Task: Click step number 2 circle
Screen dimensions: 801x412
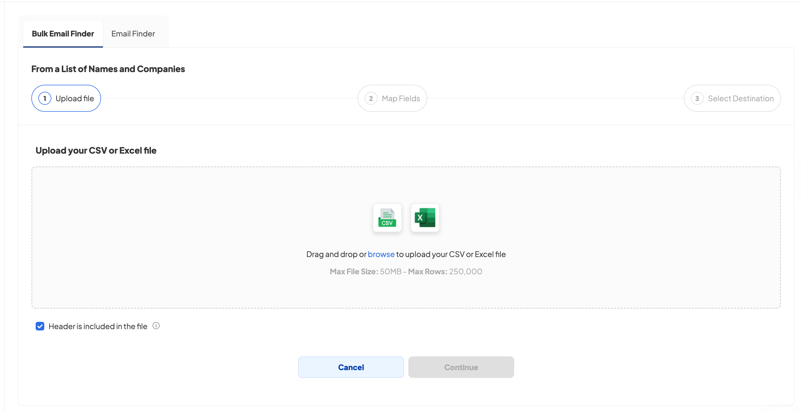Action: [x=371, y=98]
